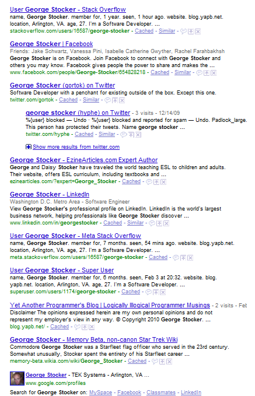This screenshot has height=396, width=255.
Task: Remove the Facebook George Stocker result
Action: pos(214,73)
